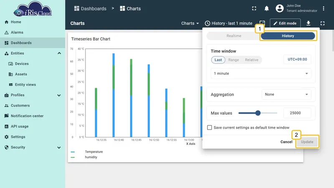This screenshot has height=188, width=334.
Task: Open the three-dot user menu
Action: coord(323,8)
